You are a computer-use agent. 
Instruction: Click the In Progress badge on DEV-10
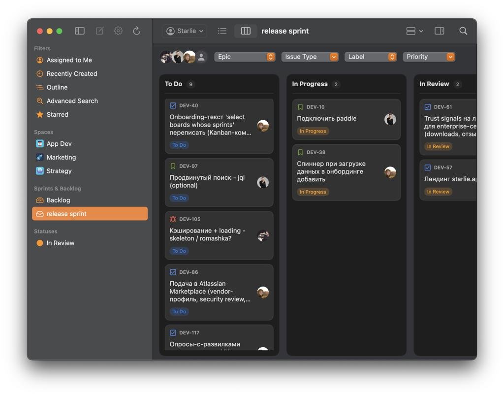(x=313, y=131)
